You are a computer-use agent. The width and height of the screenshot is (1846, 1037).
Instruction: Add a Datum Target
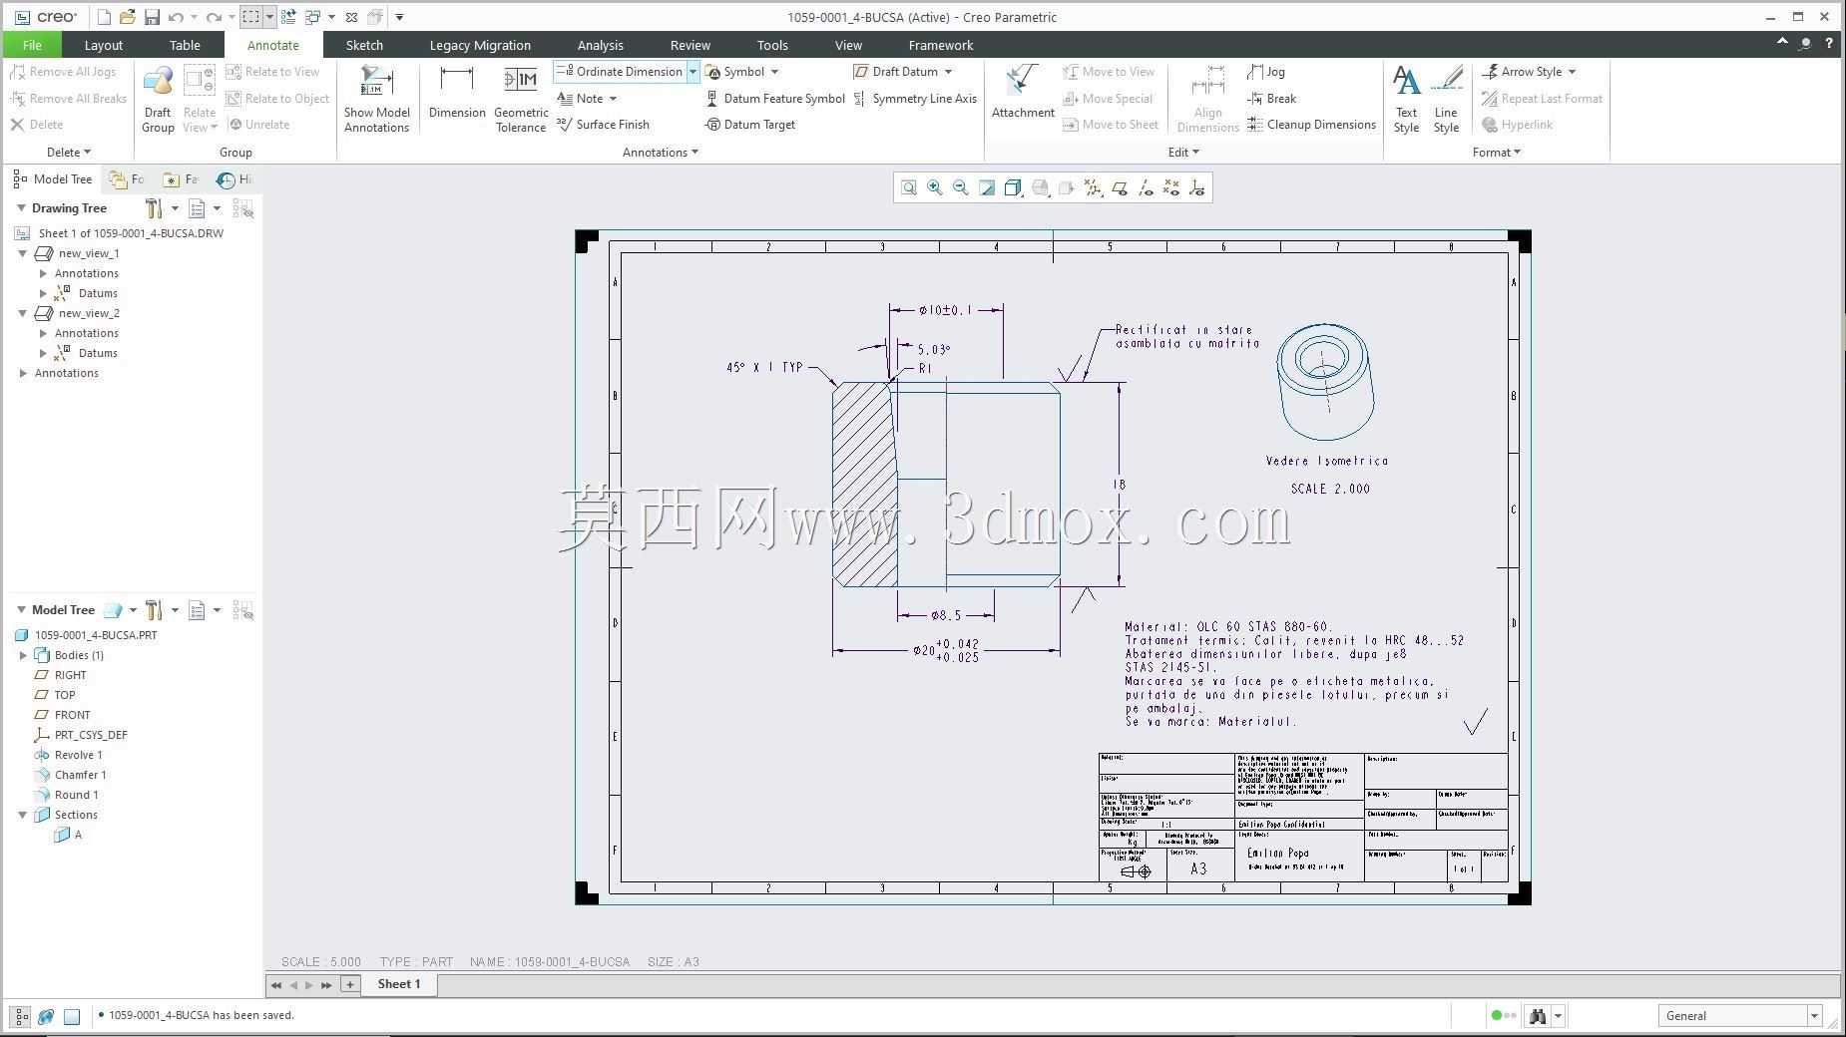pos(750,125)
